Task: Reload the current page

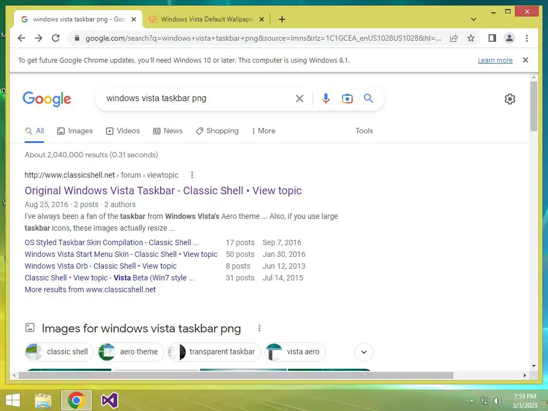Action: click(56, 38)
